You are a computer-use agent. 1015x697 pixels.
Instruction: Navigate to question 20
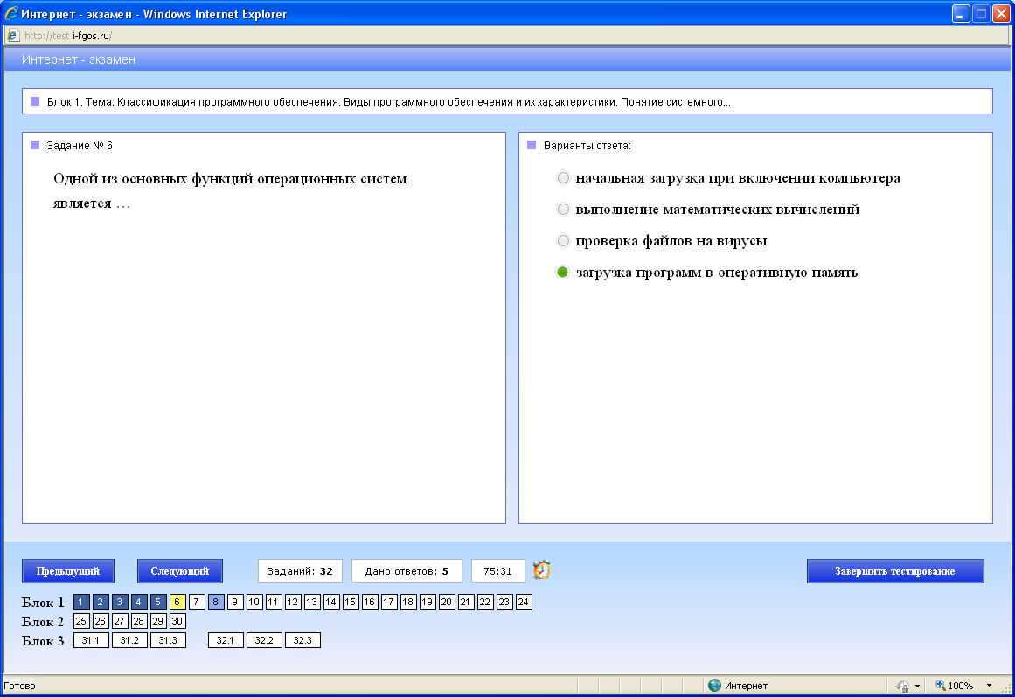447,602
